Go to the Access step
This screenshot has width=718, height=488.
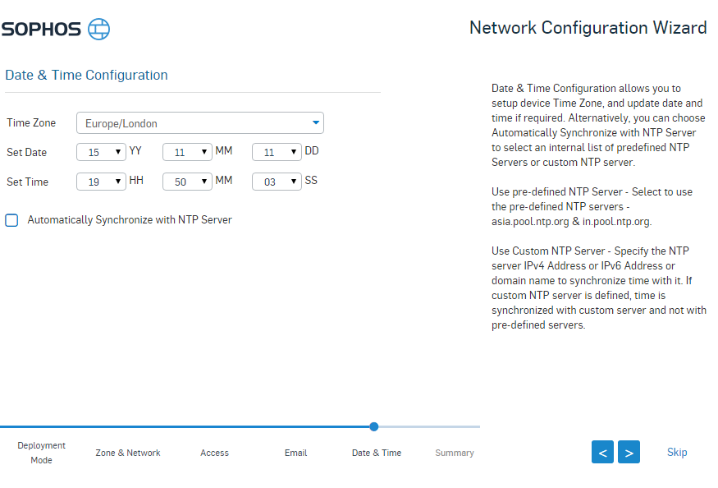point(214,453)
